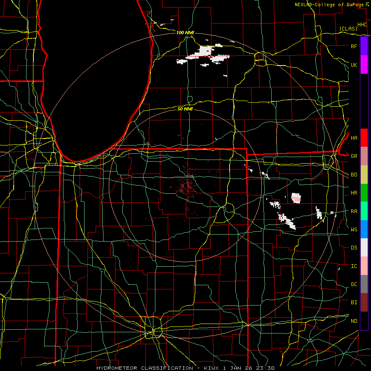The image size is (371, 371).
Task: Click the HA red legend swatch
Action: coord(364,138)
